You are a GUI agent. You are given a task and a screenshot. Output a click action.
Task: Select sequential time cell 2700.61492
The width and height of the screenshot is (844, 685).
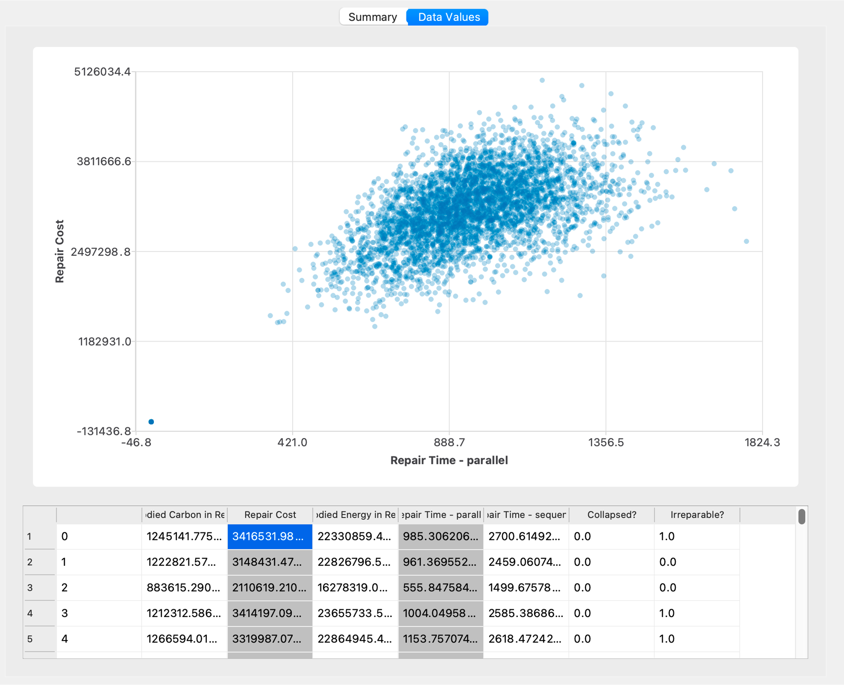click(526, 537)
